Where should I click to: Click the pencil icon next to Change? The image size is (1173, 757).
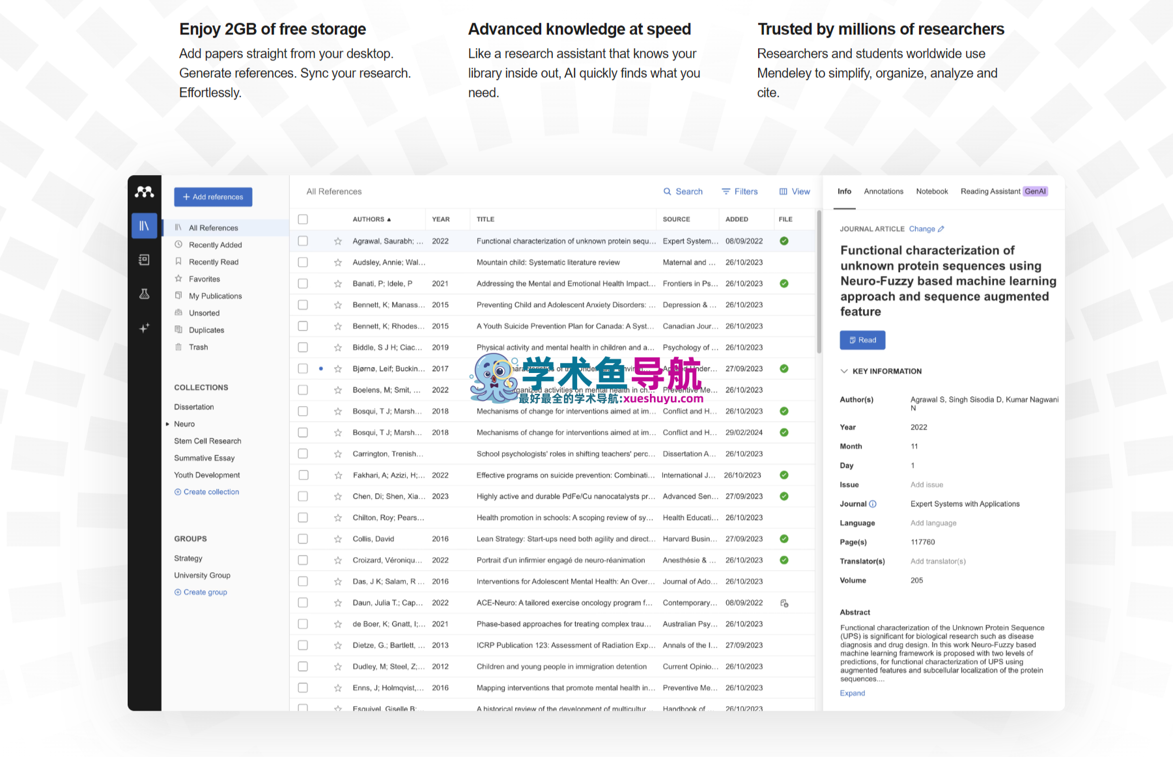tap(941, 229)
